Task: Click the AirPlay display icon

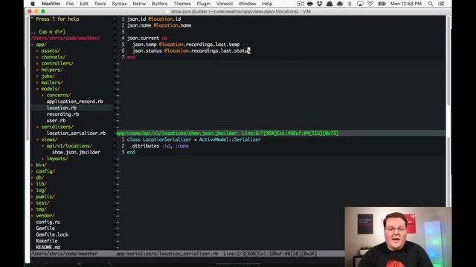Action: tap(360, 4)
